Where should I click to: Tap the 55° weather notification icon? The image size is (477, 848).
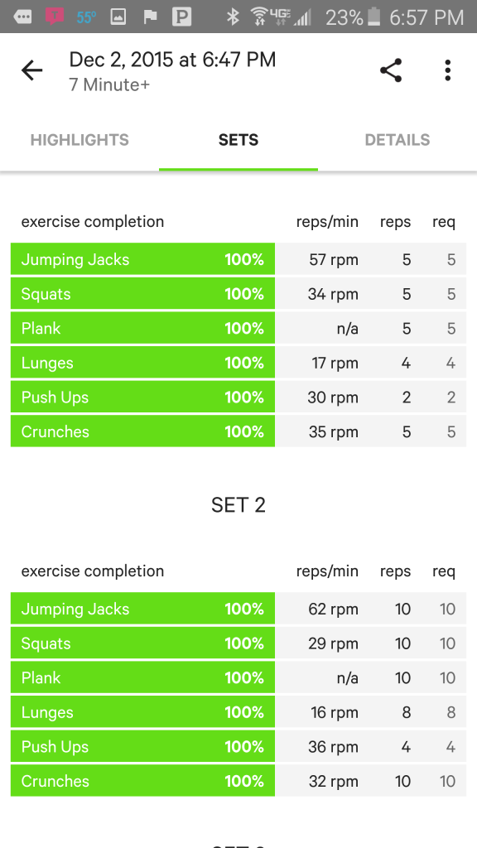coord(86,17)
